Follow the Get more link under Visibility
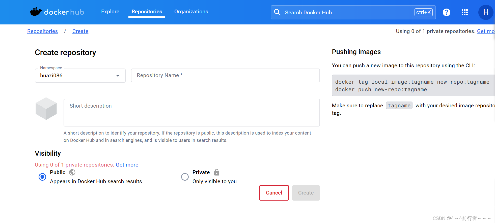This screenshot has height=223, width=495. 127,165
